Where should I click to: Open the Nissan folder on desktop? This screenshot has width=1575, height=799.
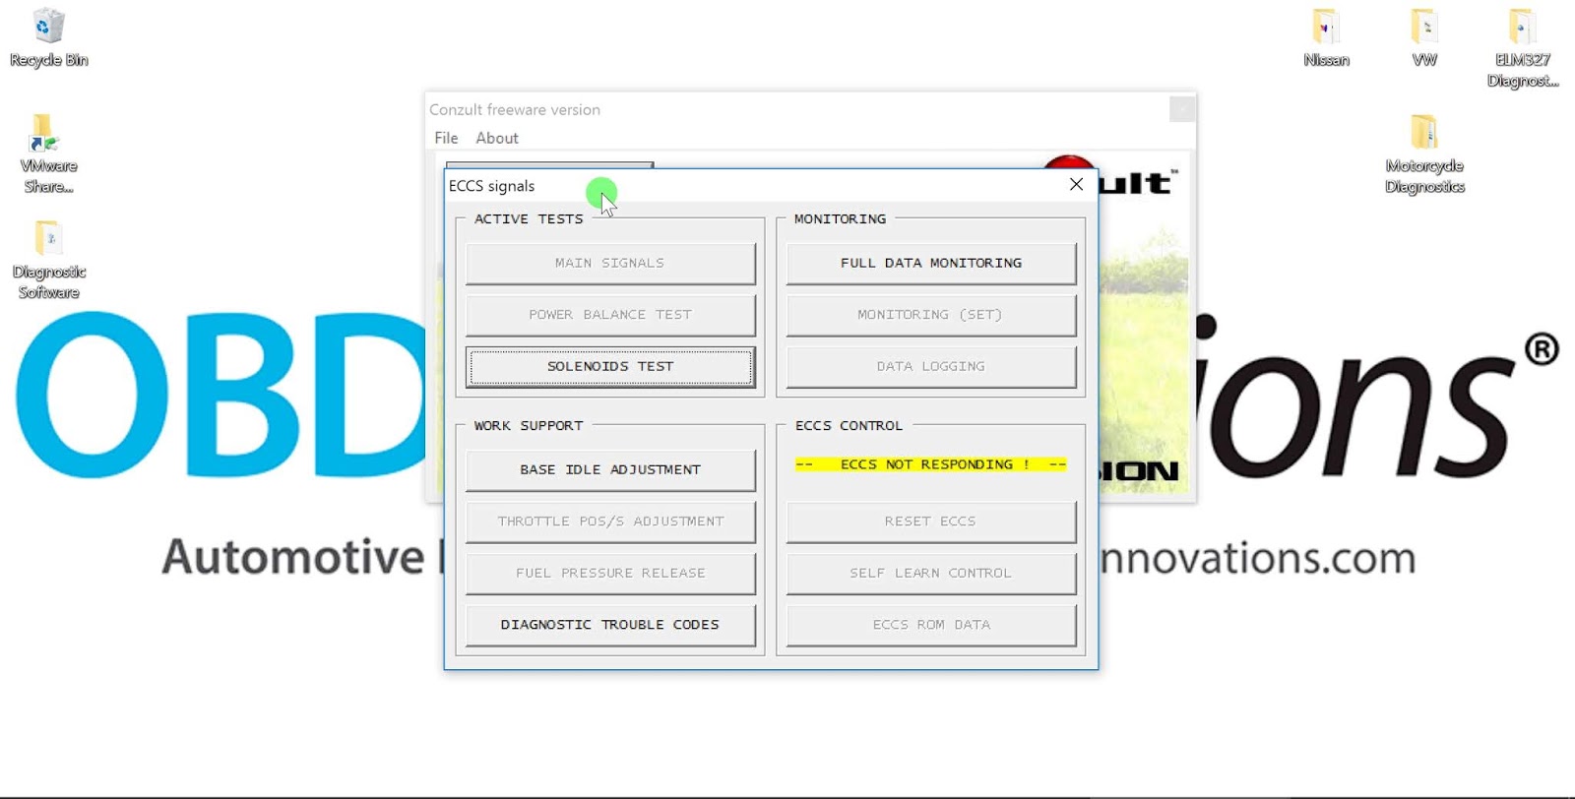pyautogui.click(x=1326, y=37)
